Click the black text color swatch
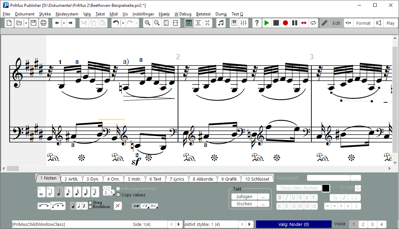The image size is (399, 229). (x=326, y=188)
